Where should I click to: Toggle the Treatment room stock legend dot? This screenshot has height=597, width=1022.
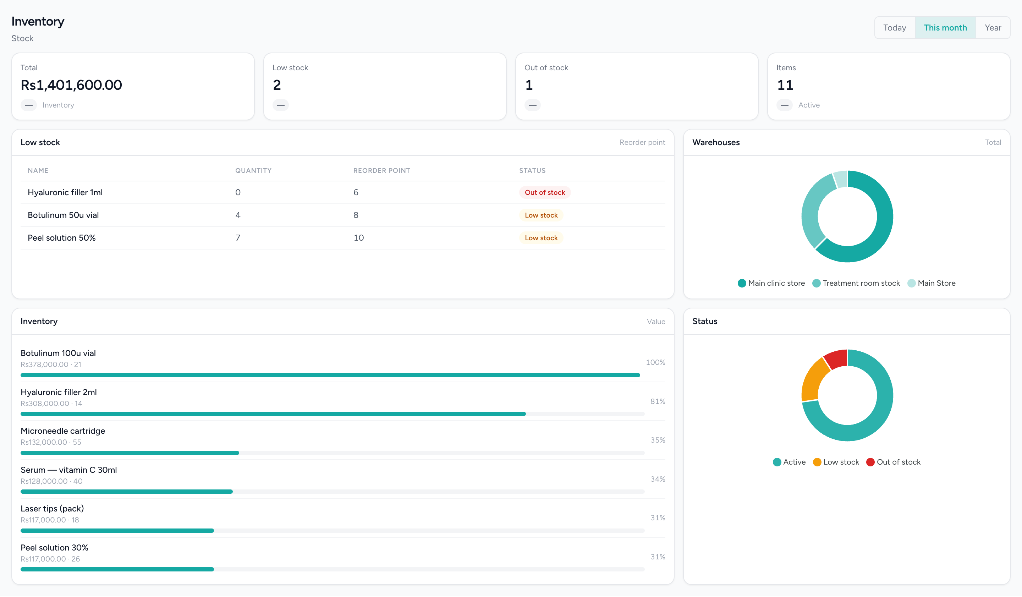coord(817,283)
